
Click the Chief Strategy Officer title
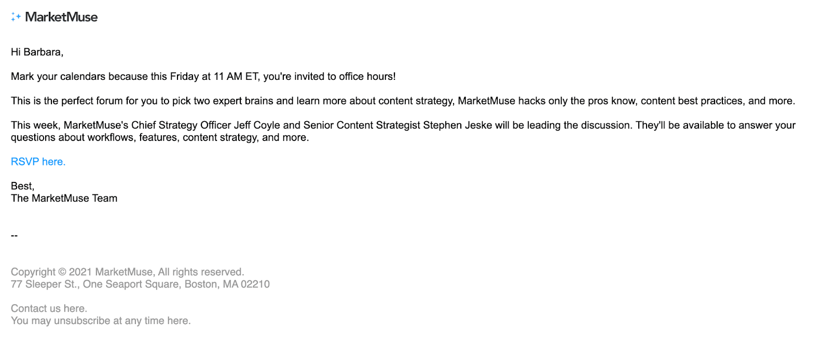click(x=181, y=125)
